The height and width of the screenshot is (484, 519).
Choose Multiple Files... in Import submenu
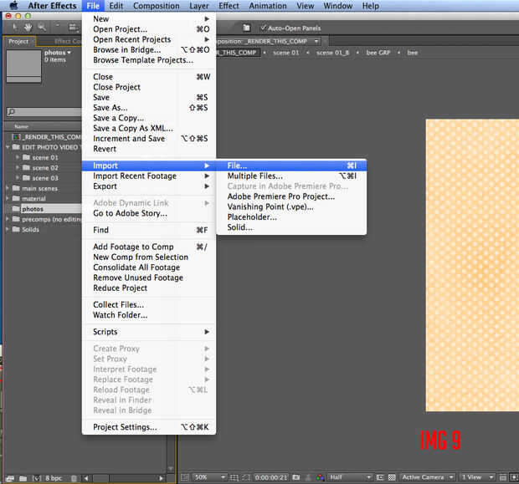[x=291, y=176]
